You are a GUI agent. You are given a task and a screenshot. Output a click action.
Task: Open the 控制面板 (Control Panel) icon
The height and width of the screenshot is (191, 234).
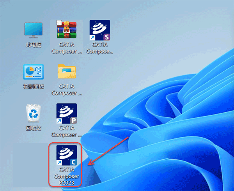pyautogui.click(x=34, y=72)
